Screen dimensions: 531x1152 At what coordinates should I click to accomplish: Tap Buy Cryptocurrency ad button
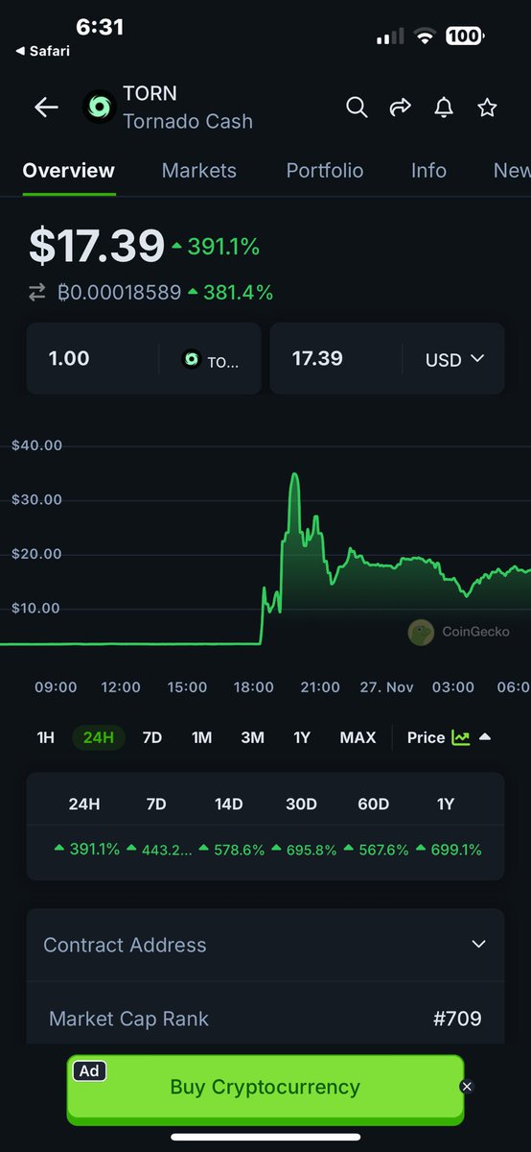pos(265,1088)
